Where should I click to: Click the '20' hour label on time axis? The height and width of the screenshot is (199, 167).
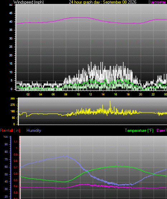[x=140, y=94]
